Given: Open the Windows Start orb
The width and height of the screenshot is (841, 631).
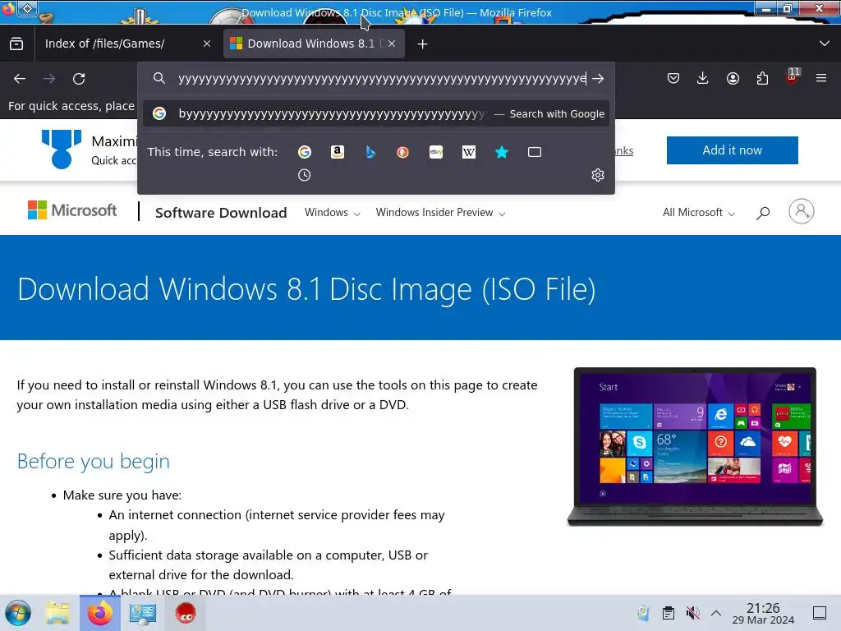Looking at the screenshot, I should (x=18, y=613).
